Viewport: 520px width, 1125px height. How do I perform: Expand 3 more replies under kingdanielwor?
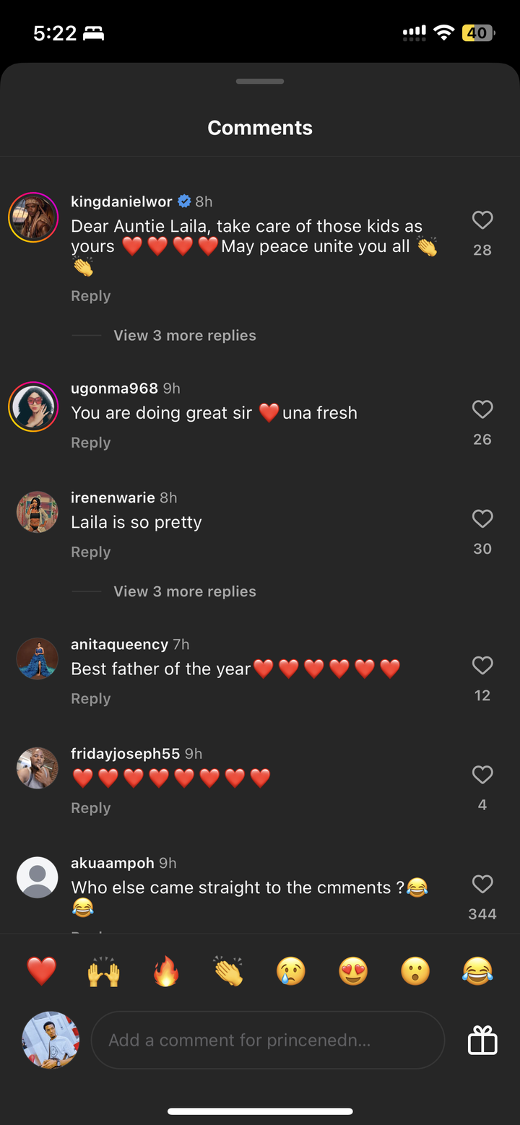(x=185, y=336)
